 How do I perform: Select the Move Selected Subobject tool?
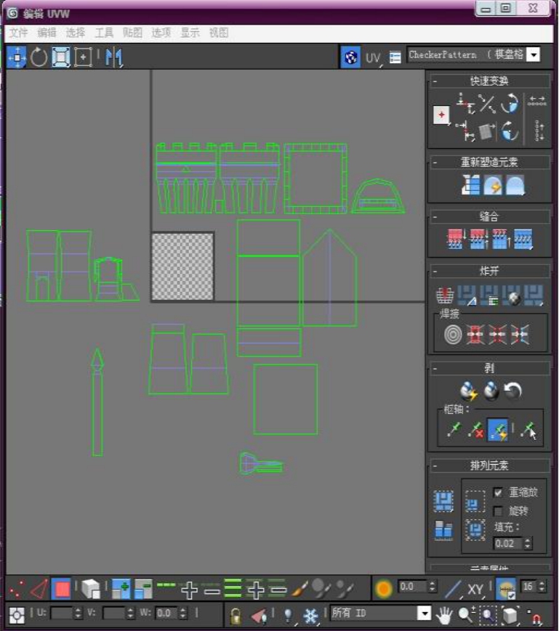tap(17, 57)
